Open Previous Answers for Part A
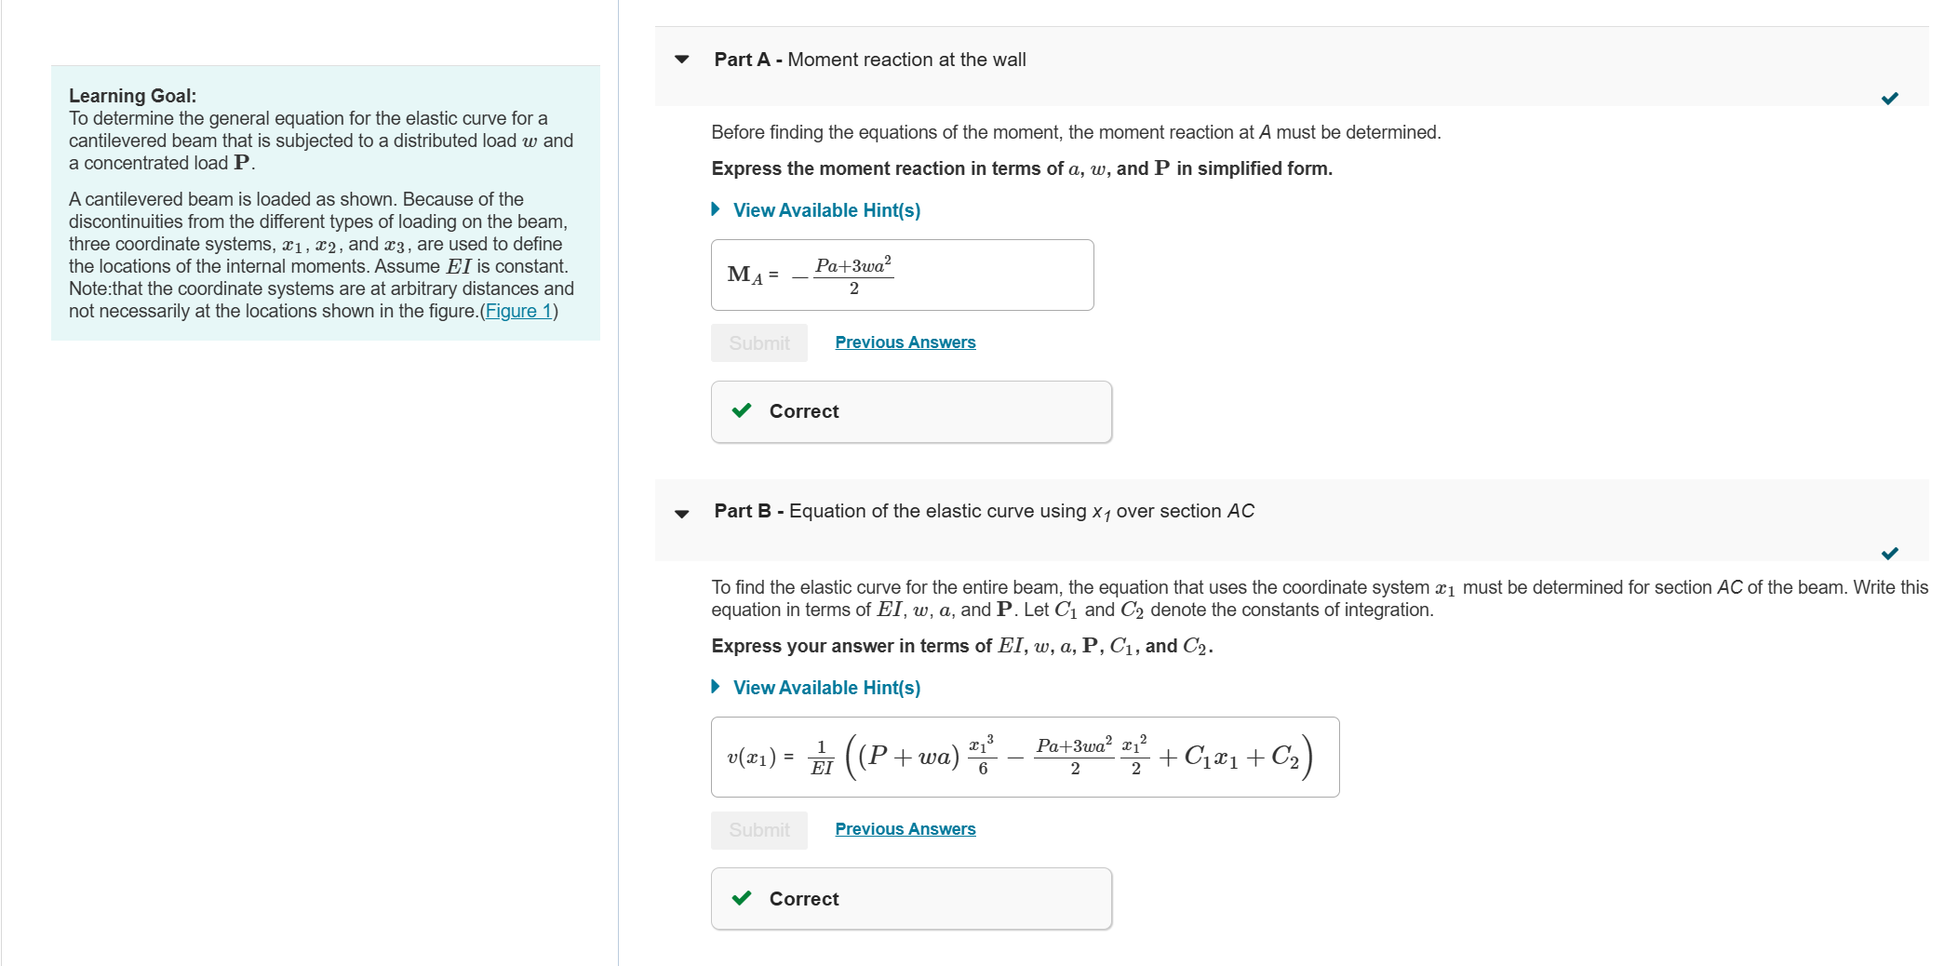The width and height of the screenshot is (1958, 966). click(905, 342)
